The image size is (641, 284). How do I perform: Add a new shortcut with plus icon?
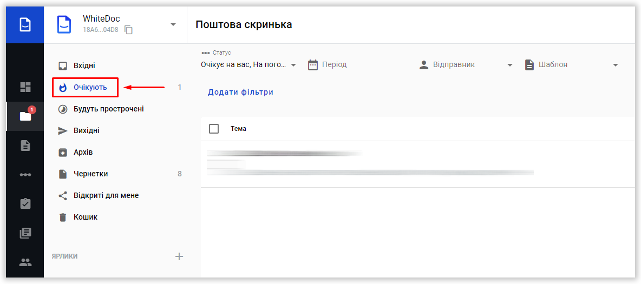179,256
